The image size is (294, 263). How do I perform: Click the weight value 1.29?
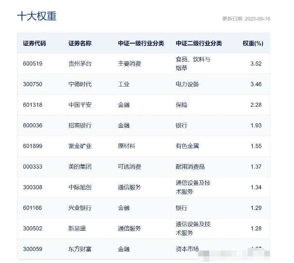point(256,208)
